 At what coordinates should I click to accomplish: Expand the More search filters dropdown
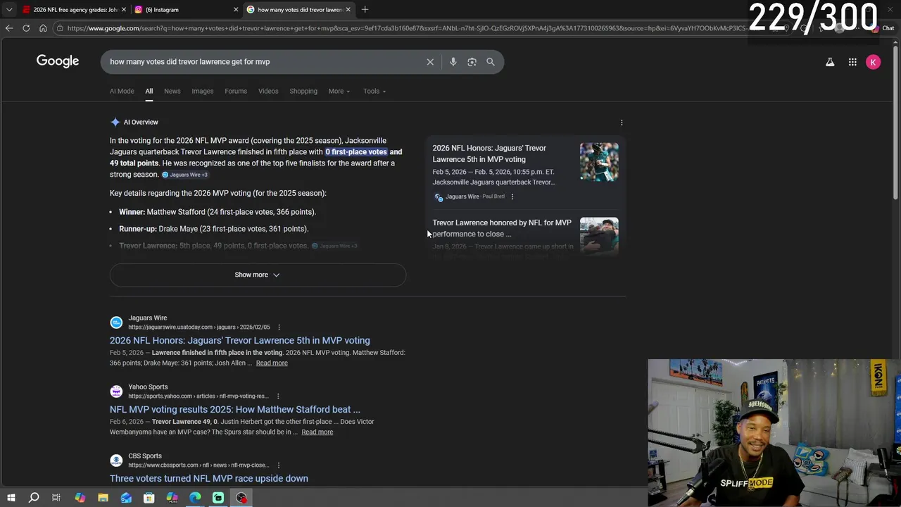pyautogui.click(x=339, y=91)
